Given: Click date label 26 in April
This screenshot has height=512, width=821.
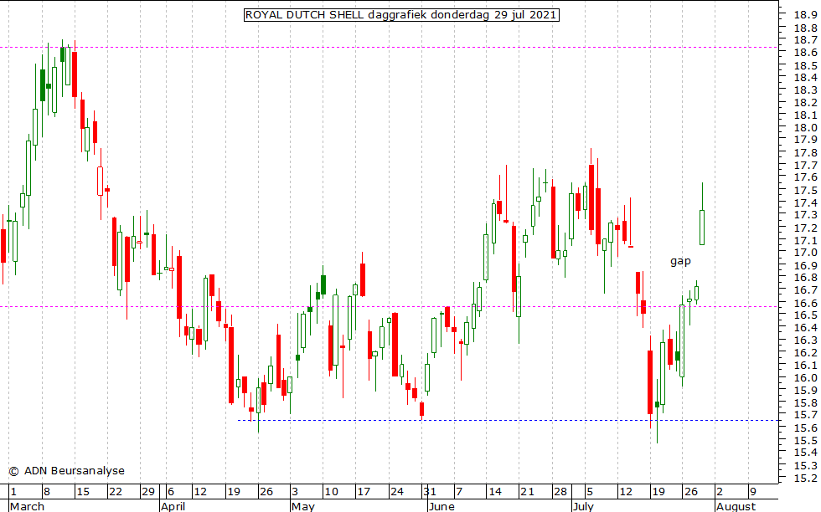Looking at the screenshot, I should click(266, 492).
